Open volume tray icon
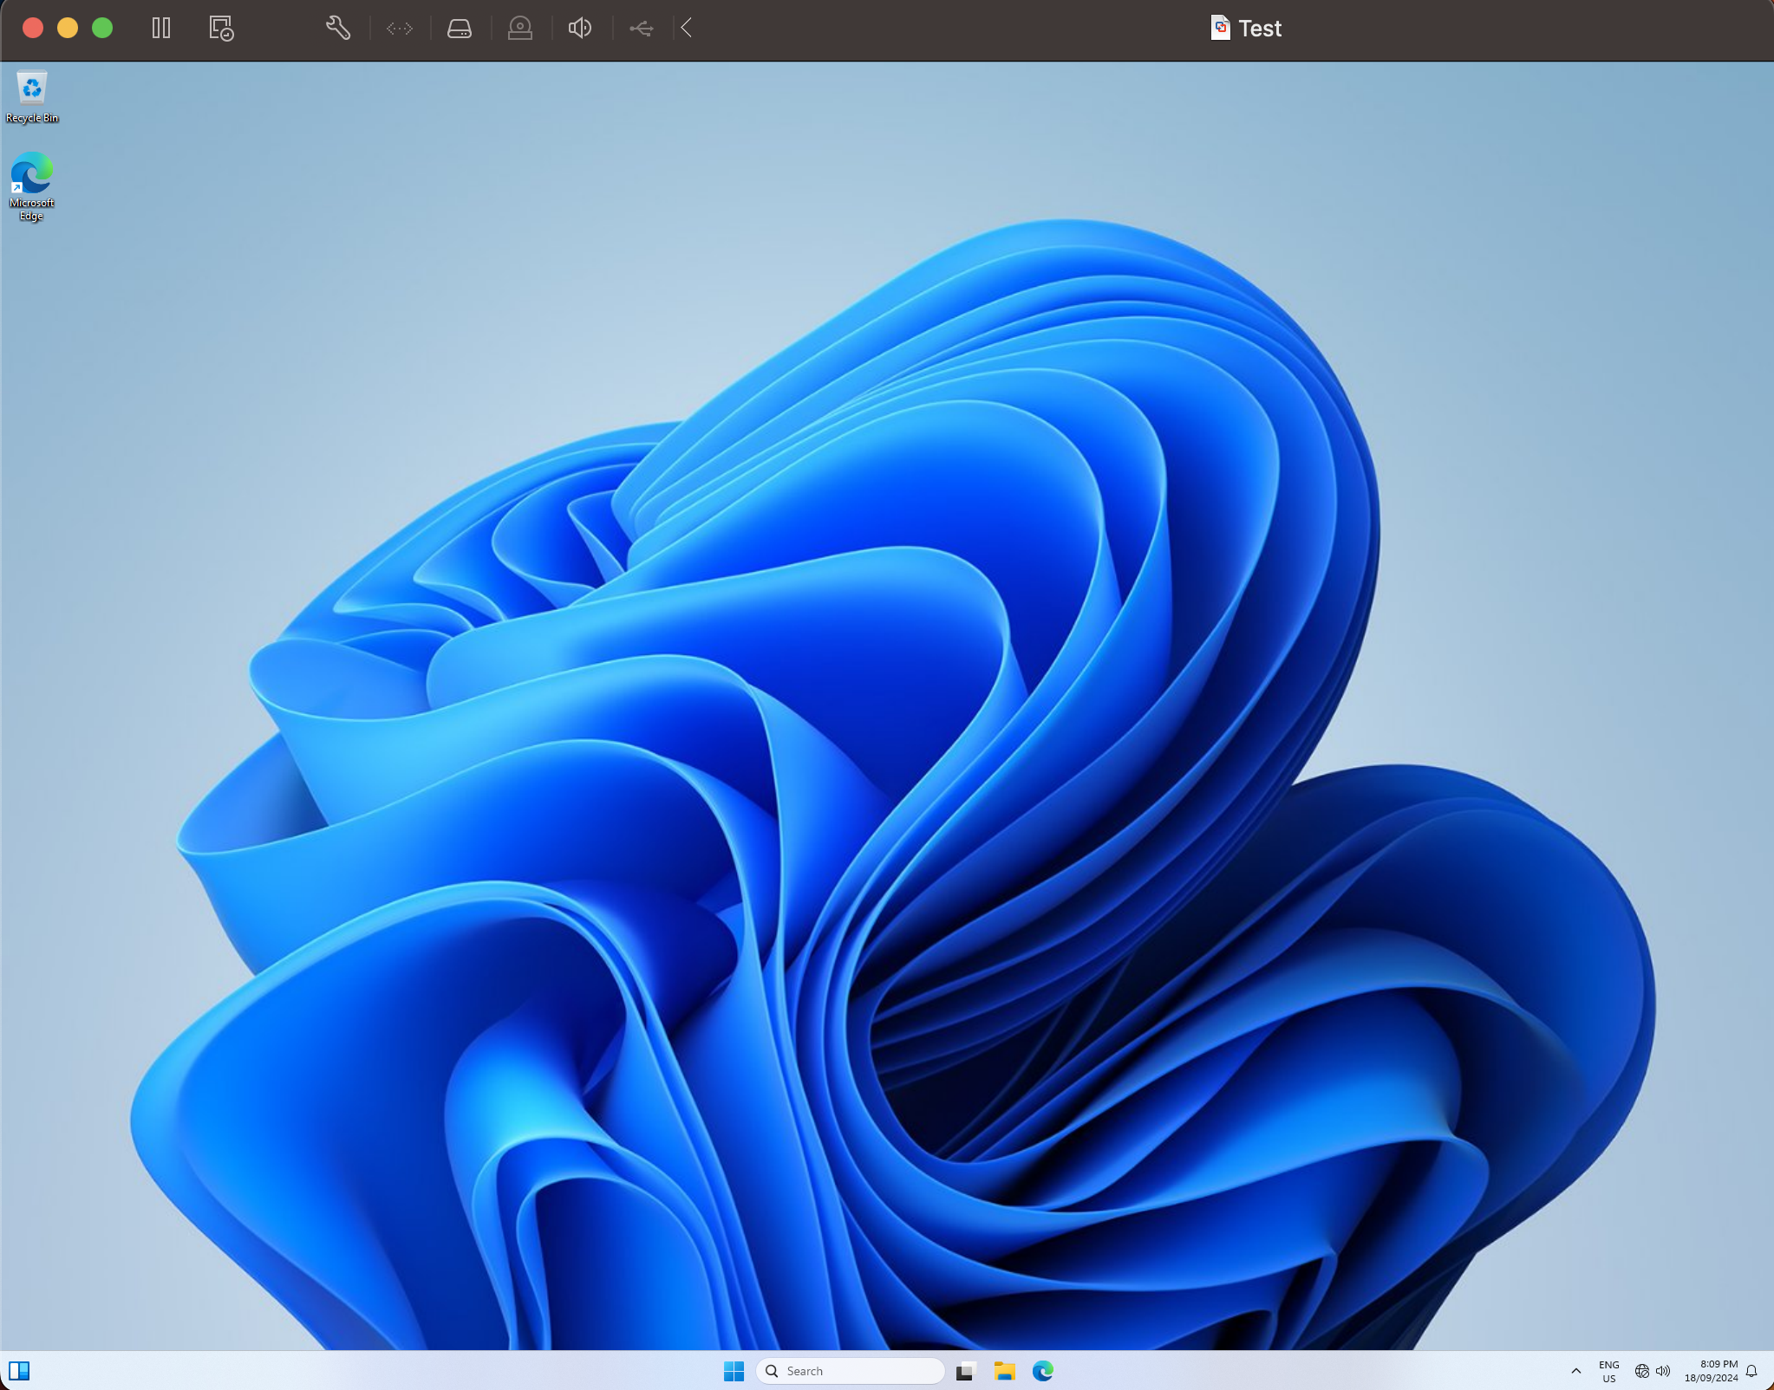 tap(1663, 1371)
